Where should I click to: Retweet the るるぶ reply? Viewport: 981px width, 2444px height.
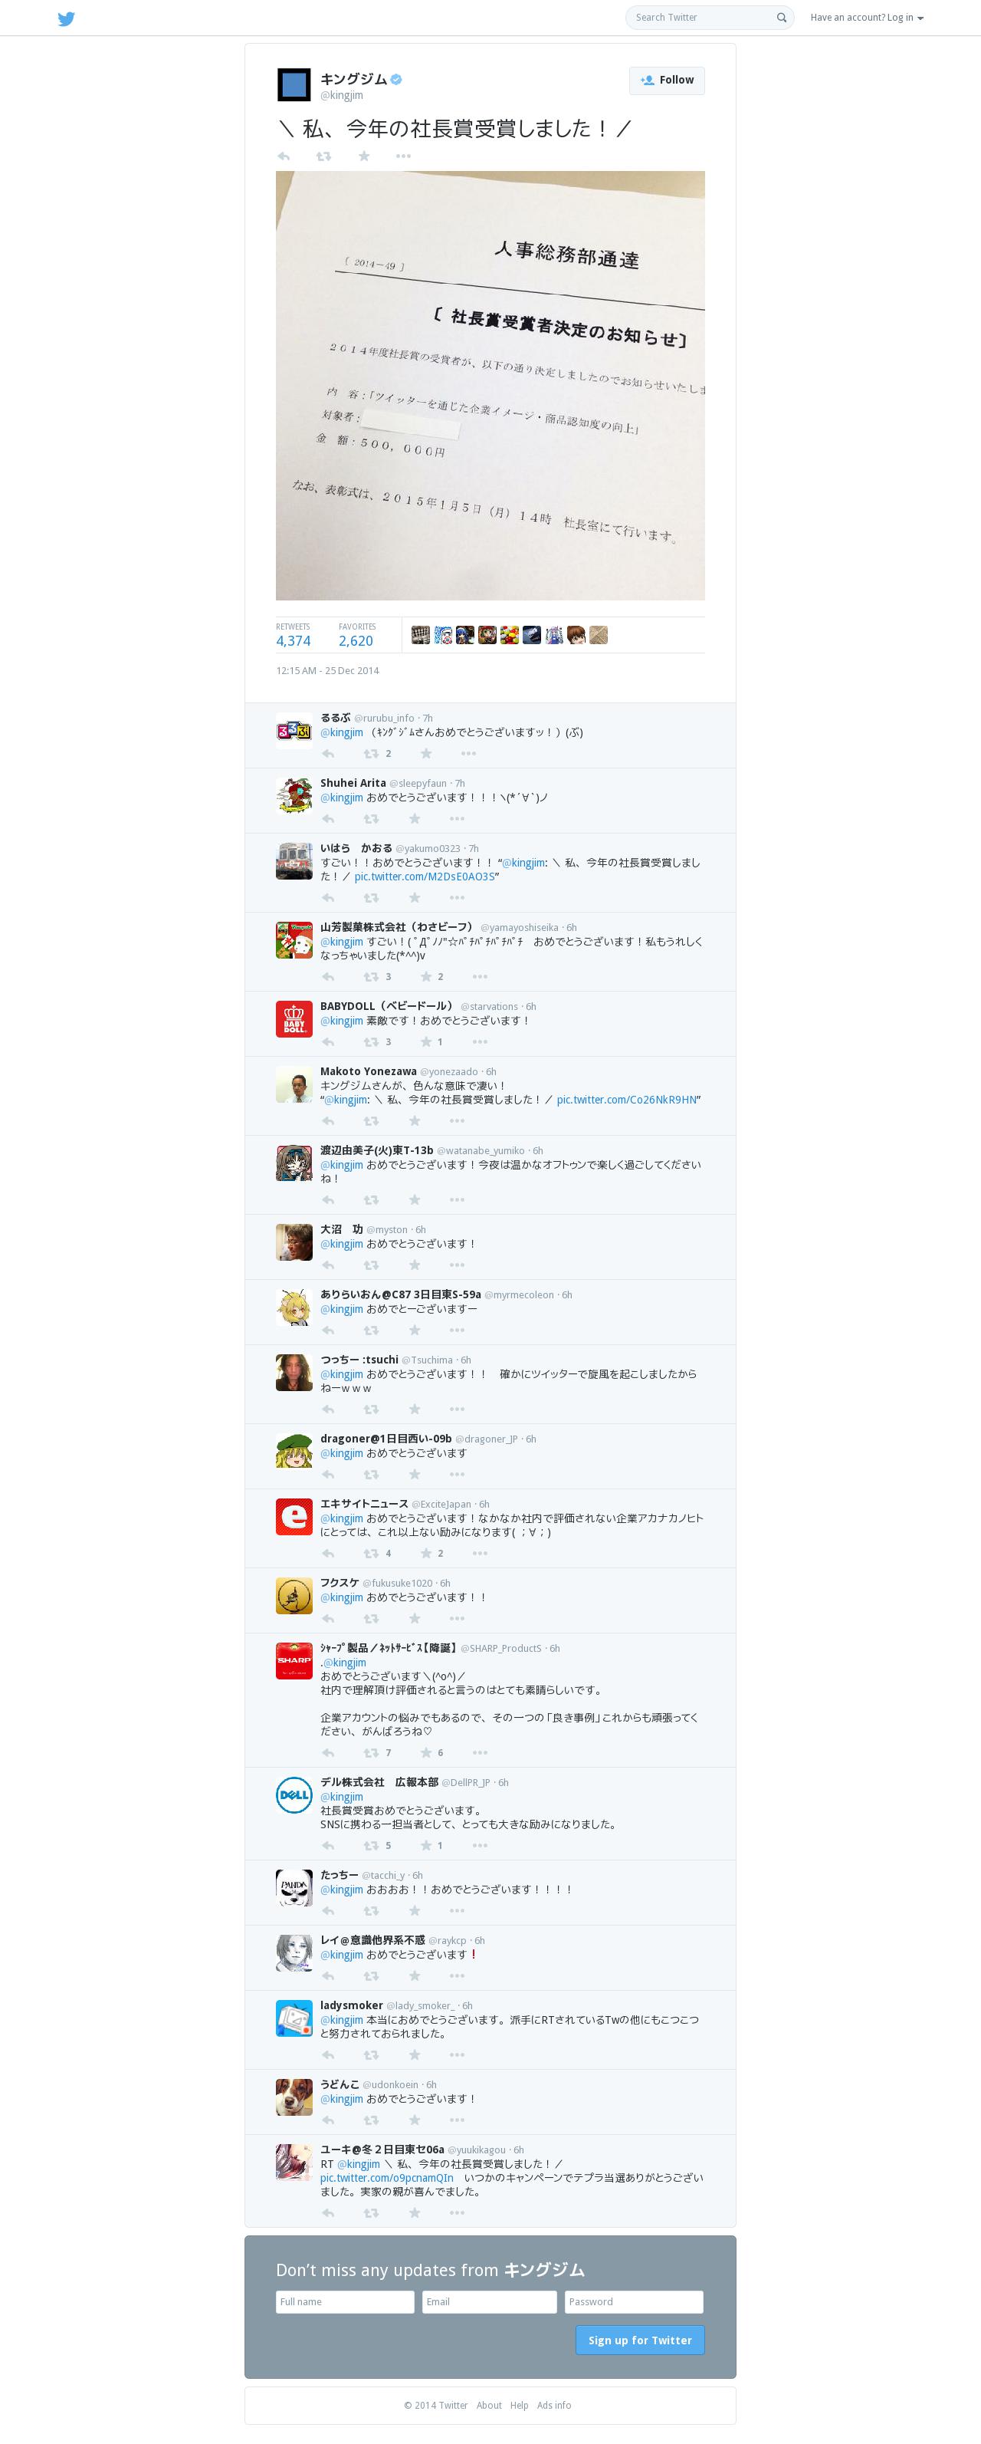(371, 753)
